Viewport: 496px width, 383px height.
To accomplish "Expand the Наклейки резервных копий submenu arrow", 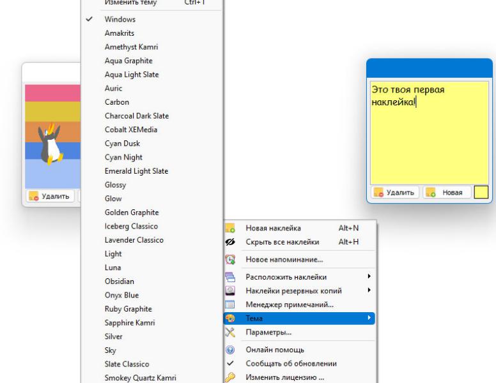I will pos(369,290).
